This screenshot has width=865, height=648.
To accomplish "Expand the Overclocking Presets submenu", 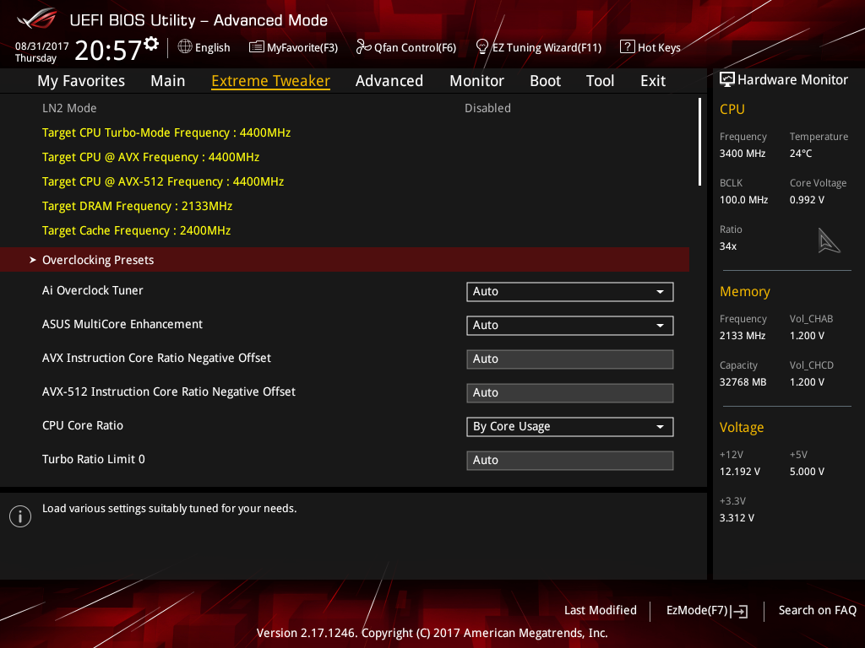I will click(98, 260).
